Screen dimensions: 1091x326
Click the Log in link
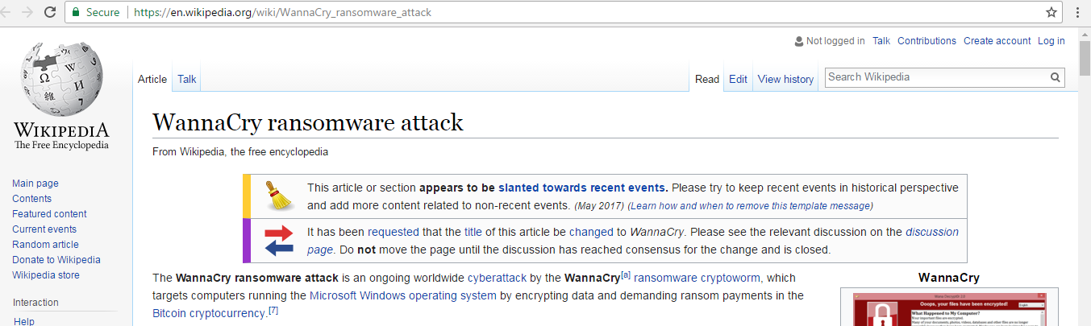(x=1051, y=41)
